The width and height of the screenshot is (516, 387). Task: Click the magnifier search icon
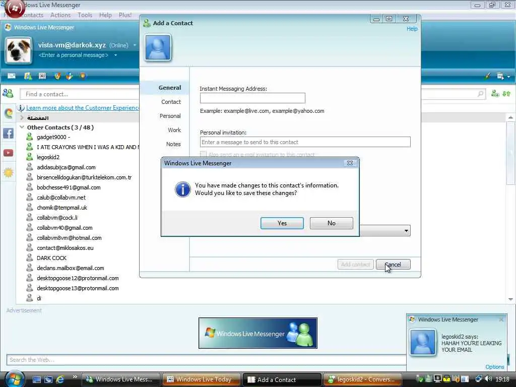pyautogui.click(x=480, y=94)
